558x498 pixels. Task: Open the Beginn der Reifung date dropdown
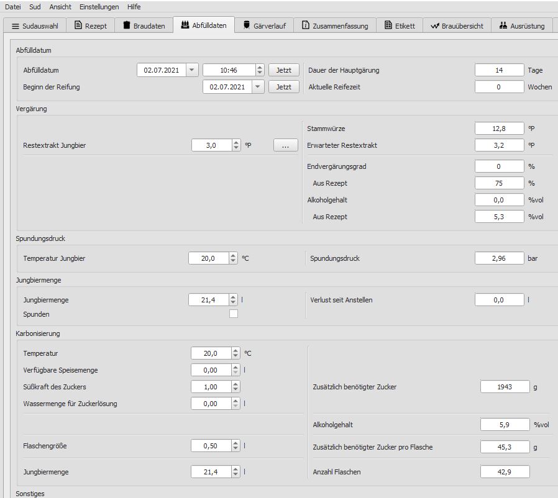pyautogui.click(x=257, y=87)
